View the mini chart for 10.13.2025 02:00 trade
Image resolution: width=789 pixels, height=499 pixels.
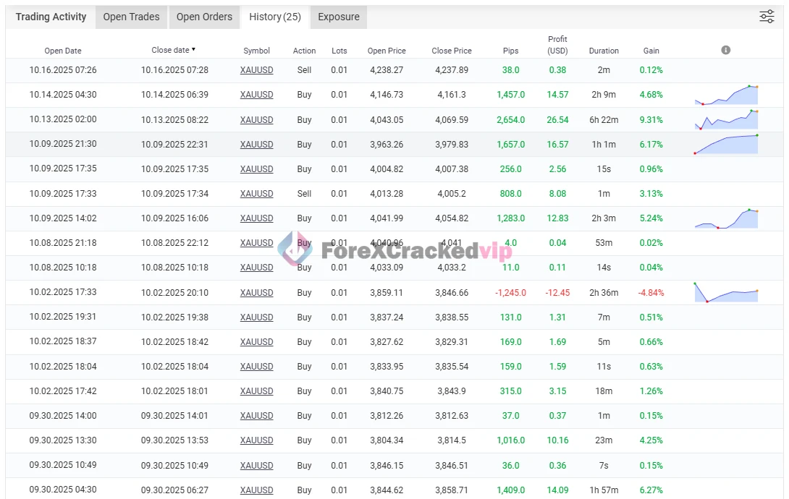[725, 120]
